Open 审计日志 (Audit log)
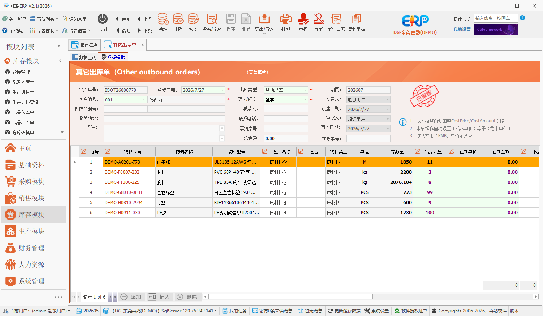The width and height of the screenshot is (543, 316). tap(336, 19)
